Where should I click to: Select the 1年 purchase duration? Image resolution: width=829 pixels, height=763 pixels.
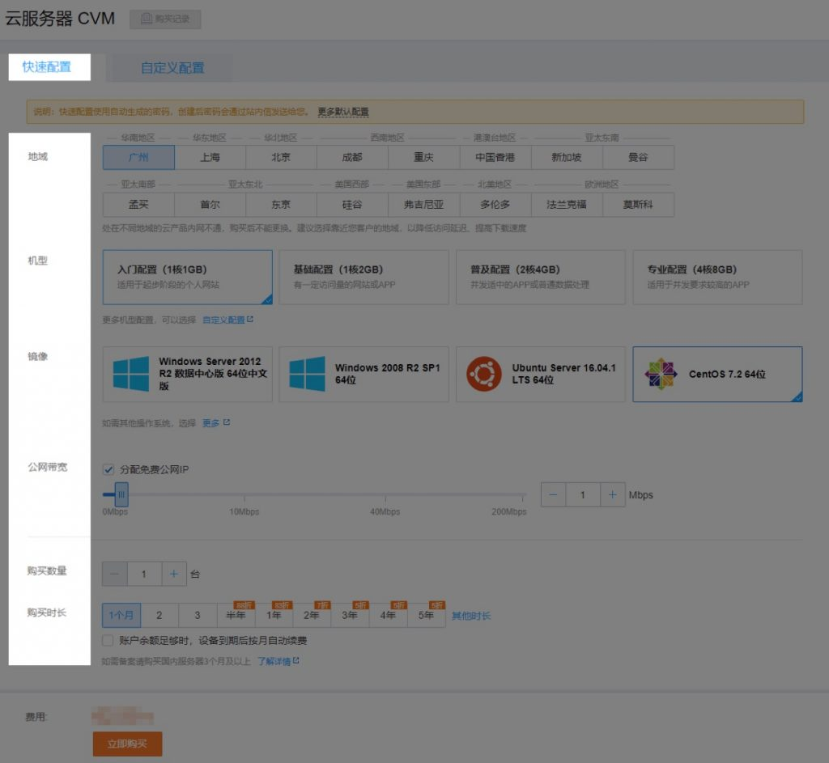274,615
